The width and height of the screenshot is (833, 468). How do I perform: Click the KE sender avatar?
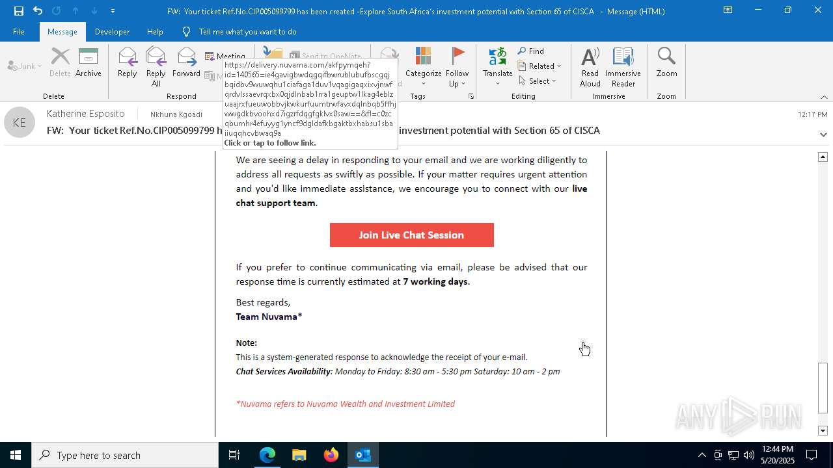pos(20,122)
